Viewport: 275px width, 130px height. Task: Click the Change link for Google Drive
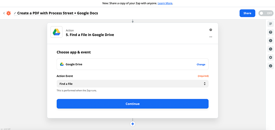(201, 64)
